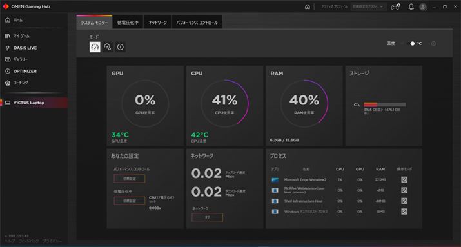Click the 34°C GPU temperature value
The width and height of the screenshot is (461, 247).
pyautogui.click(x=120, y=135)
